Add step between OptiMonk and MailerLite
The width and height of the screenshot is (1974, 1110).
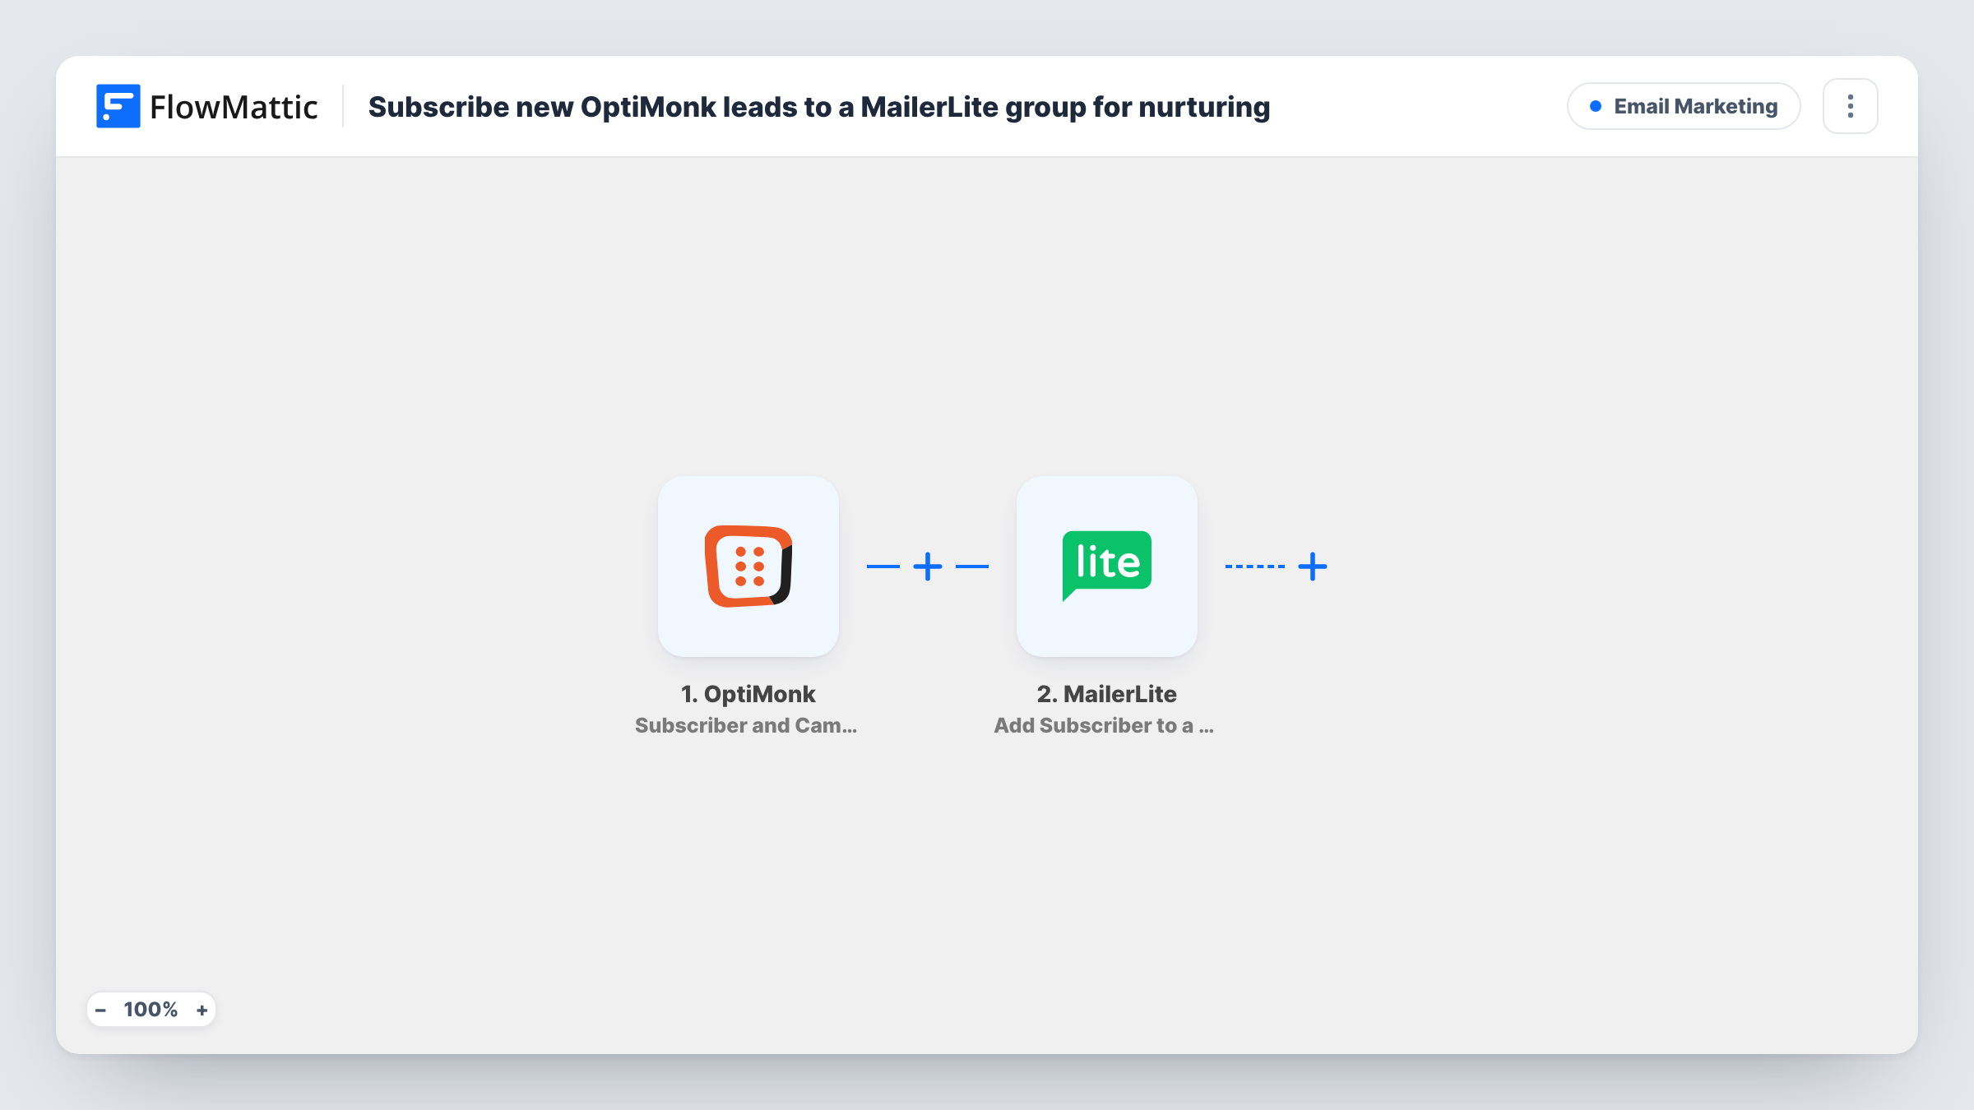pyautogui.click(x=928, y=567)
